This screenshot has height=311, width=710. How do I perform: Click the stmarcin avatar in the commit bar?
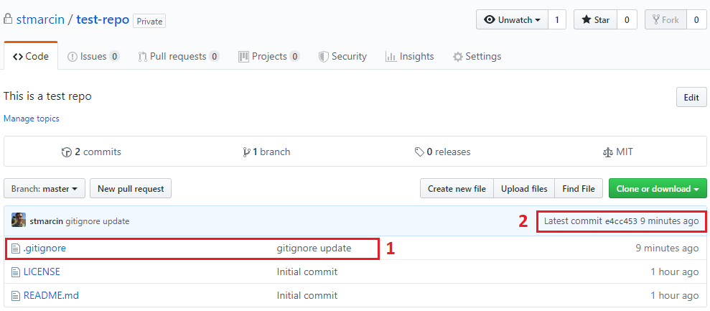click(x=19, y=220)
